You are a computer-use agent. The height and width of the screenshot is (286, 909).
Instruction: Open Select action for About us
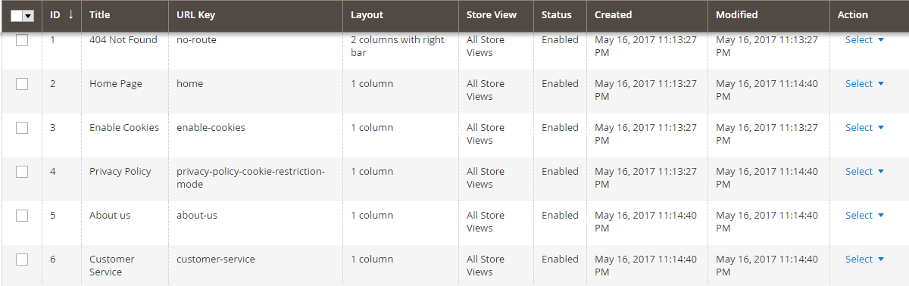click(864, 216)
